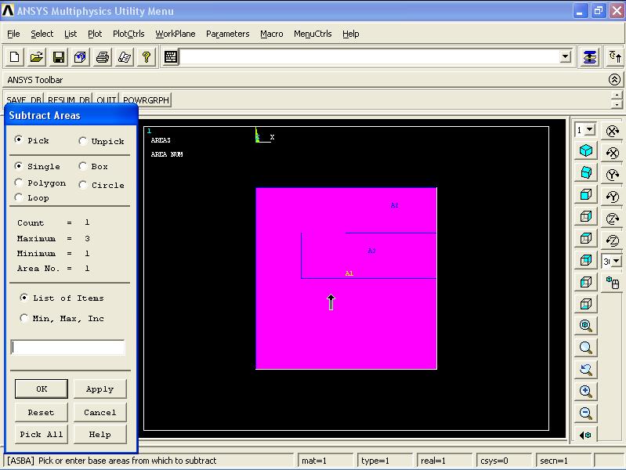Screen dimensions: 626x470
Task: Click Help button in Subtract Areas dialog
Action: point(100,435)
